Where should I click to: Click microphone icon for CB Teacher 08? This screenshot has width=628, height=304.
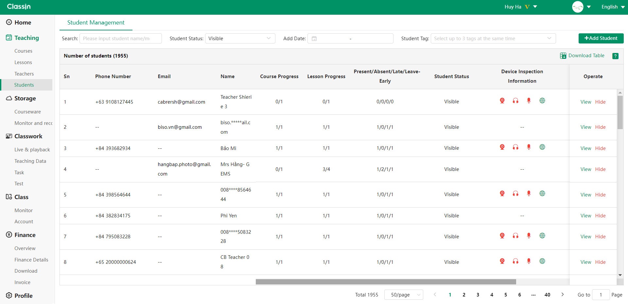tap(529, 261)
